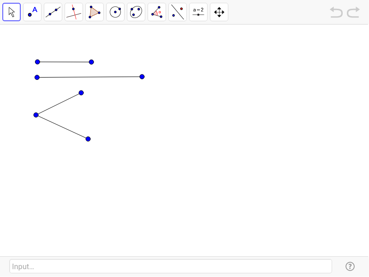Screen dimensions: 369x277
Task: Select right endpoint of the short top segment
Action: (91, 62)
